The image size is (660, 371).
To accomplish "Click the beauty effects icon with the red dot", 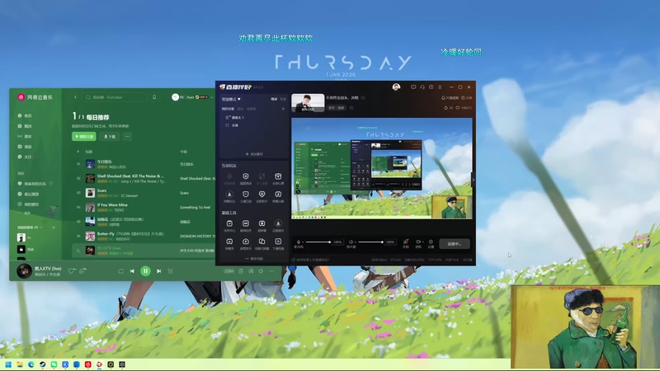I will (405, 242).
